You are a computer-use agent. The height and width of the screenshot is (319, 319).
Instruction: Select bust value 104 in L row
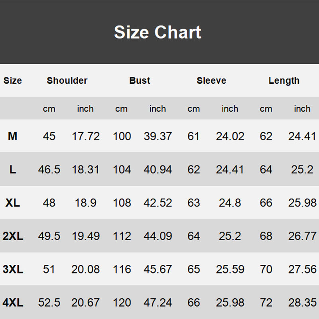pos(122,169)
